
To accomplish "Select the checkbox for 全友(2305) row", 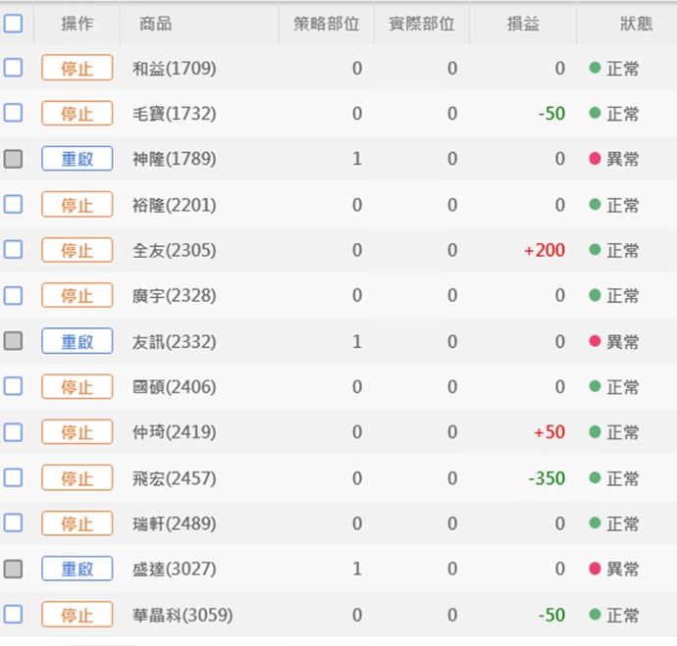I will [13, 250].
